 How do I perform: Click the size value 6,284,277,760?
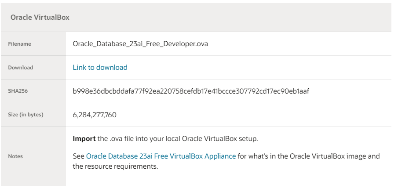point(95,115)
